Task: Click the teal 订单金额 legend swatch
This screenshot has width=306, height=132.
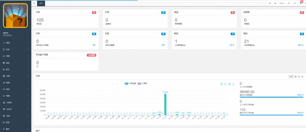Action: tap(127, 84)
